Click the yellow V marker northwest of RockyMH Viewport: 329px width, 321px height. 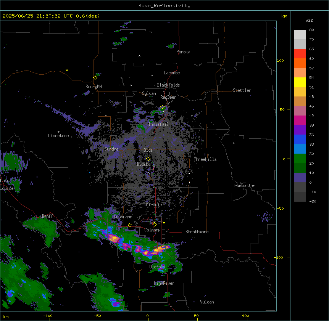coord(67,70)
